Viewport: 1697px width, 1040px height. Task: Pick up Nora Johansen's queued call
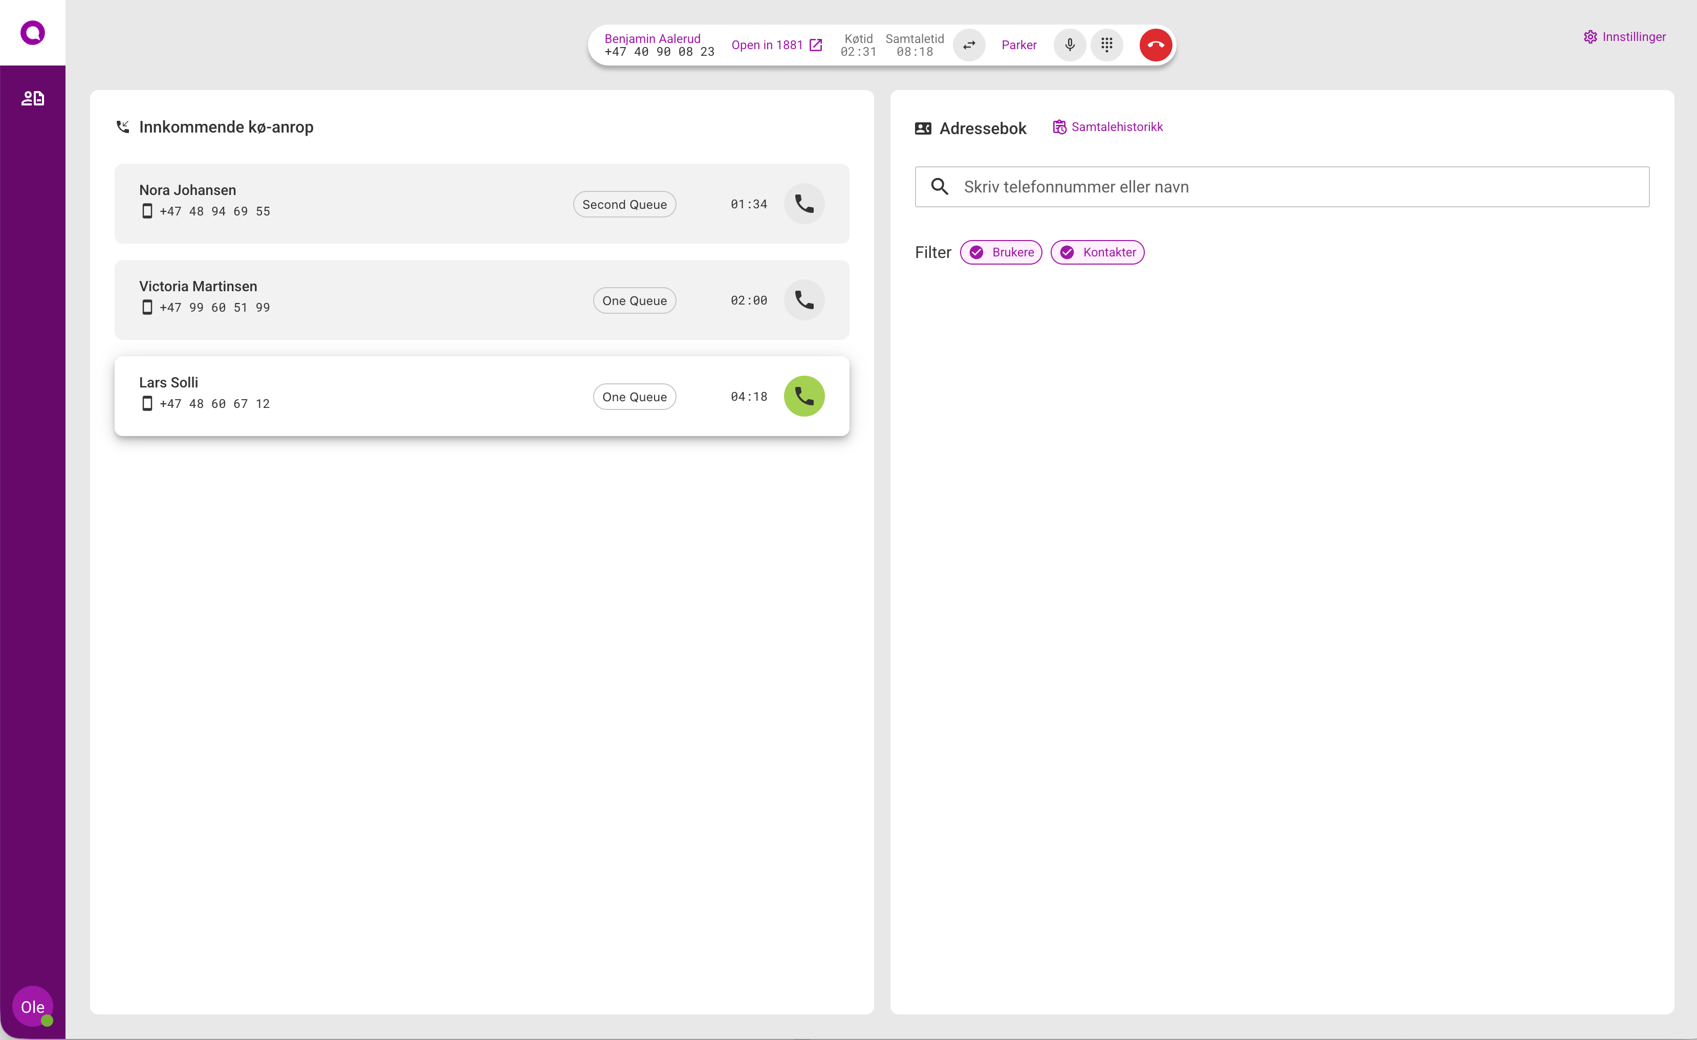coord(804,204)
